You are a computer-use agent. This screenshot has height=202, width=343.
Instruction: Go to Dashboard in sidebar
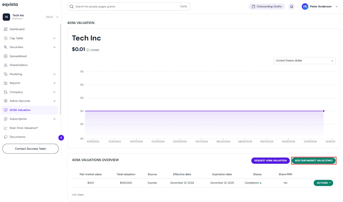tap(17, 29)
